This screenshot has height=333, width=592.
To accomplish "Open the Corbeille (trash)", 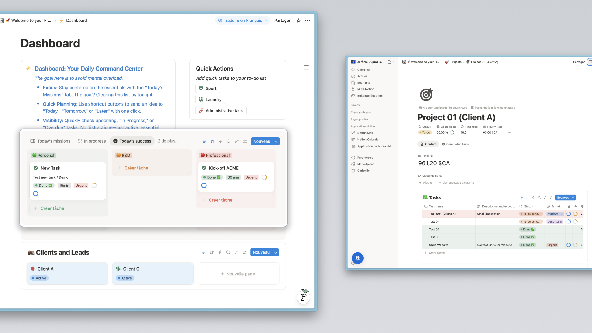I will point(363,171).
